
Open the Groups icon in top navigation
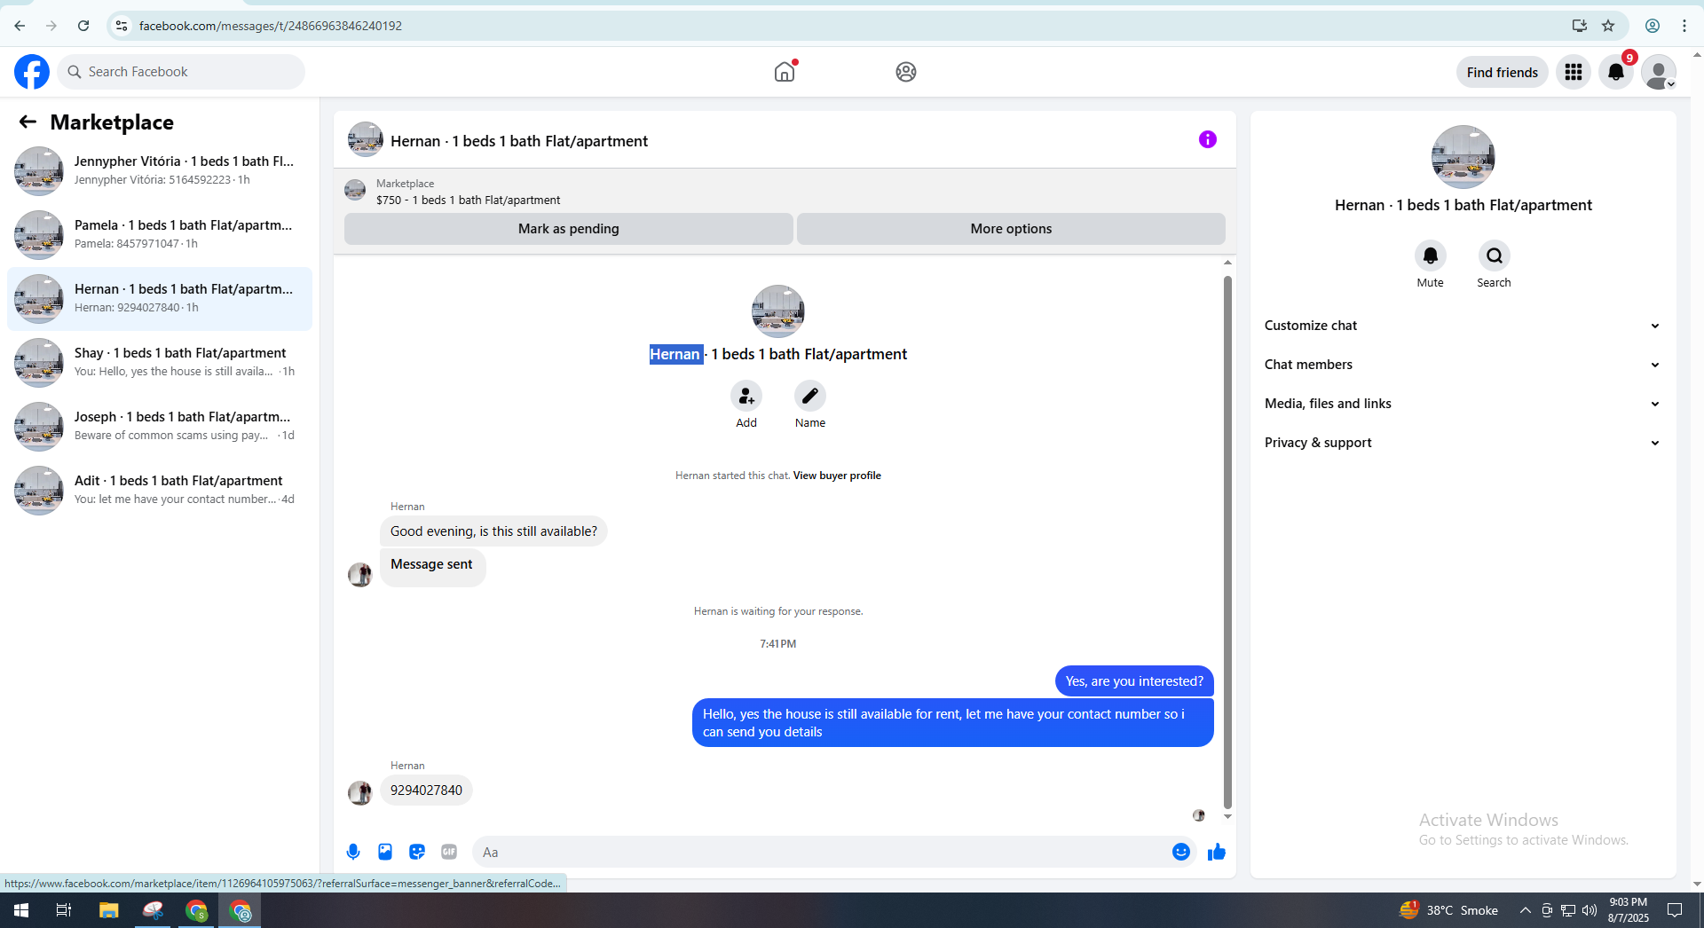[905, 72]
